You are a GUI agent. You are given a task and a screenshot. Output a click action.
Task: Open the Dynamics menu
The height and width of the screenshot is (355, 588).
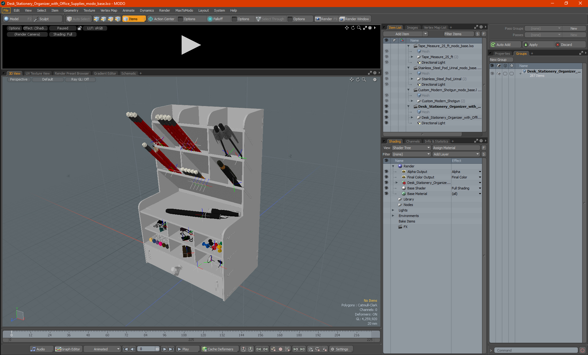[147, 10]
